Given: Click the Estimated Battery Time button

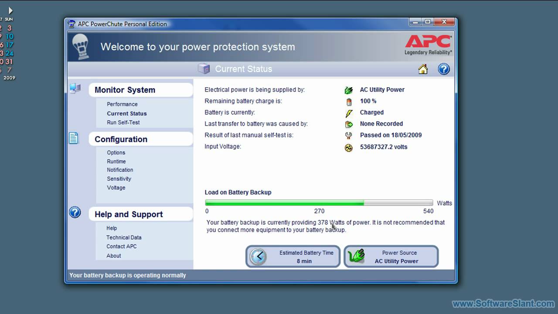Looking at the screenshot, I should [293, 256].
